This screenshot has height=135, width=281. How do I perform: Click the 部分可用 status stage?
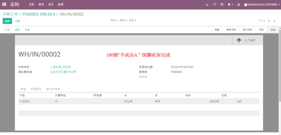point(247,30)
